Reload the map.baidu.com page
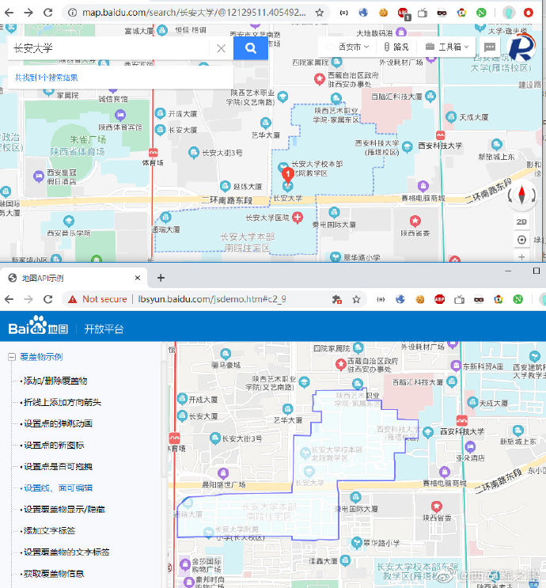 [x=48, y=13]
